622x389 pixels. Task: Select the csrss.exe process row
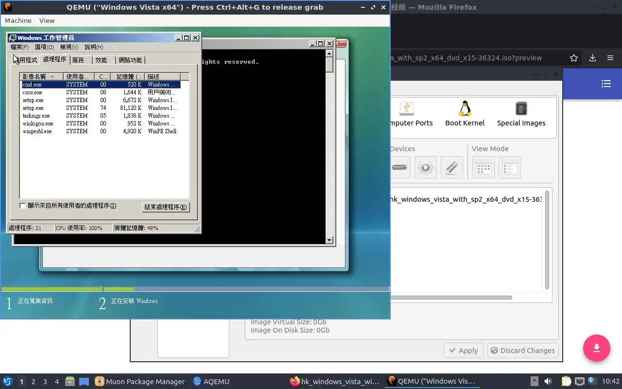pyautogui.click(x=100, y=92)
